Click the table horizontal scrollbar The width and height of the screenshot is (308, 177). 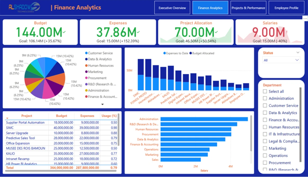click(x=61, y=171)
